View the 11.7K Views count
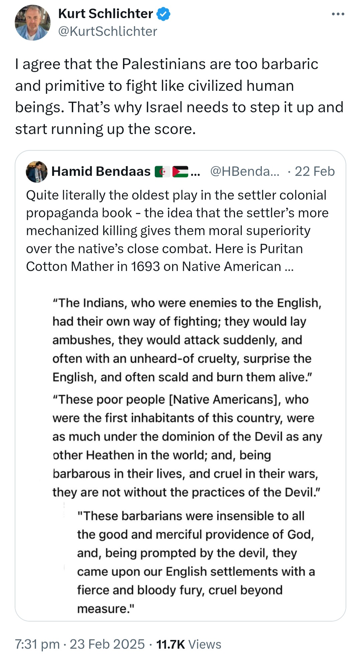Screen dimensions: 361x657 [189, 644]
